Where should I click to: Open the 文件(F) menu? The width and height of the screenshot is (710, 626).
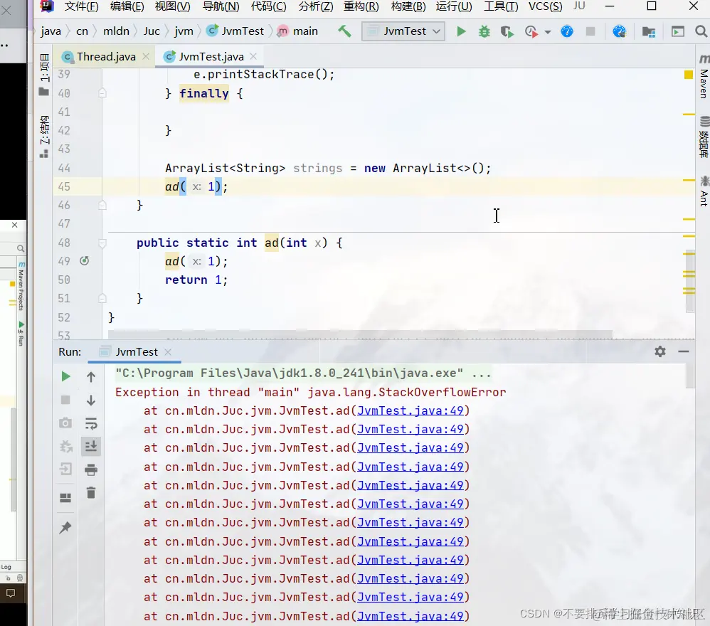point(82,6)
